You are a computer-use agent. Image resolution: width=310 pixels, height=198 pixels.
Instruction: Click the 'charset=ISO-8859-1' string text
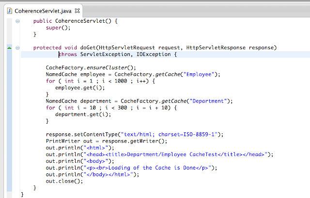pos(186,134)
